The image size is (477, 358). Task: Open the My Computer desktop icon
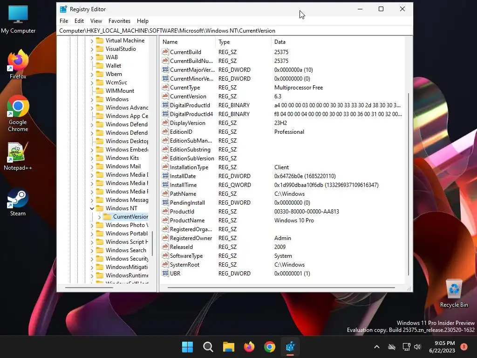tap(18, 19)
